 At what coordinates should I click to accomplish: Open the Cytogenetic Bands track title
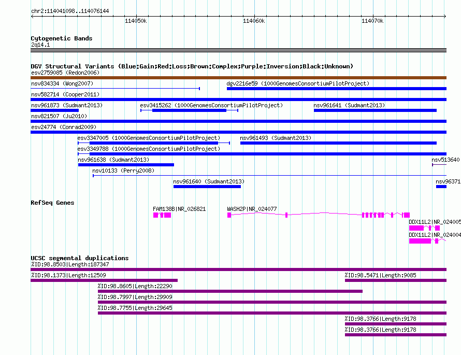click(x=62, y=38)
